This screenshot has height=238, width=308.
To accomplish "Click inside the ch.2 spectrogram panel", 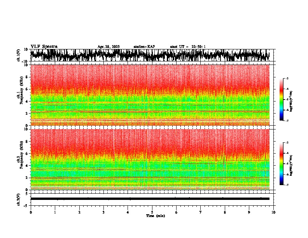I will (x=150, y=159).
